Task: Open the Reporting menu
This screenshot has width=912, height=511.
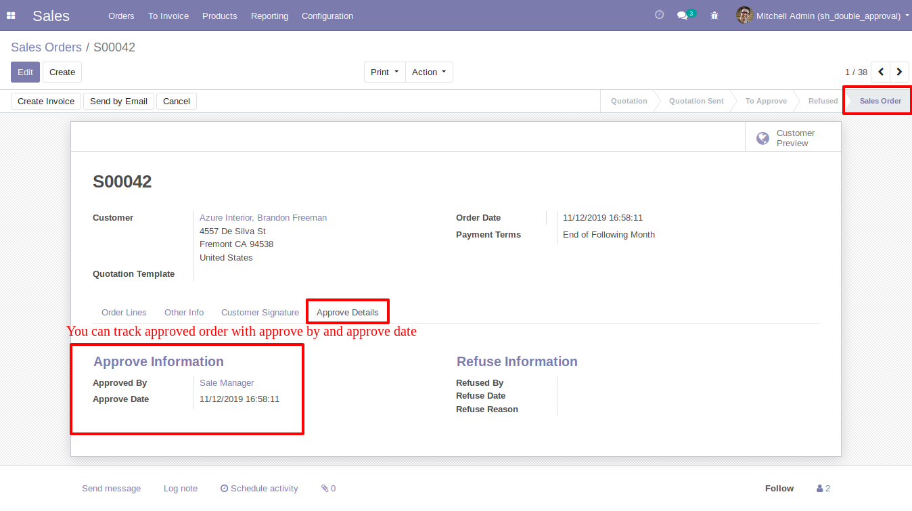Action: 269,16
